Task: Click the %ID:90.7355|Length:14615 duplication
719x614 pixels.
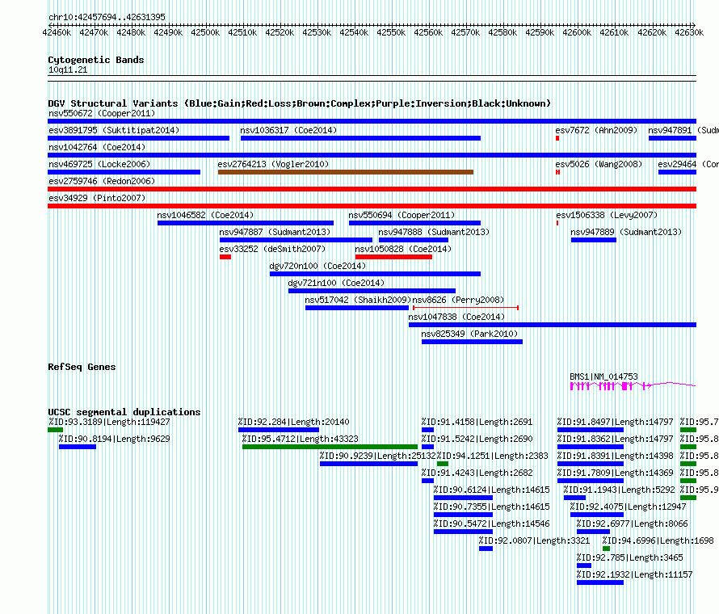Action: pos(463,515)
